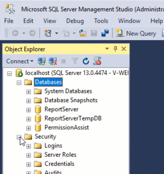The width and height of the screenshot is (164, 174).
Task: Expand the ReportServerTempDB database node
Action: [x=28, y=119]
